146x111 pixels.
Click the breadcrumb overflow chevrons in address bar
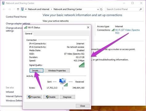[26, 9]
